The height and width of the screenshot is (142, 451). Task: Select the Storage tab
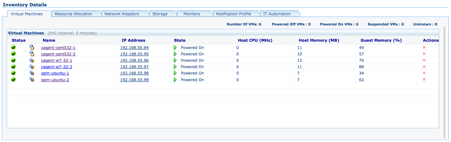160,14
